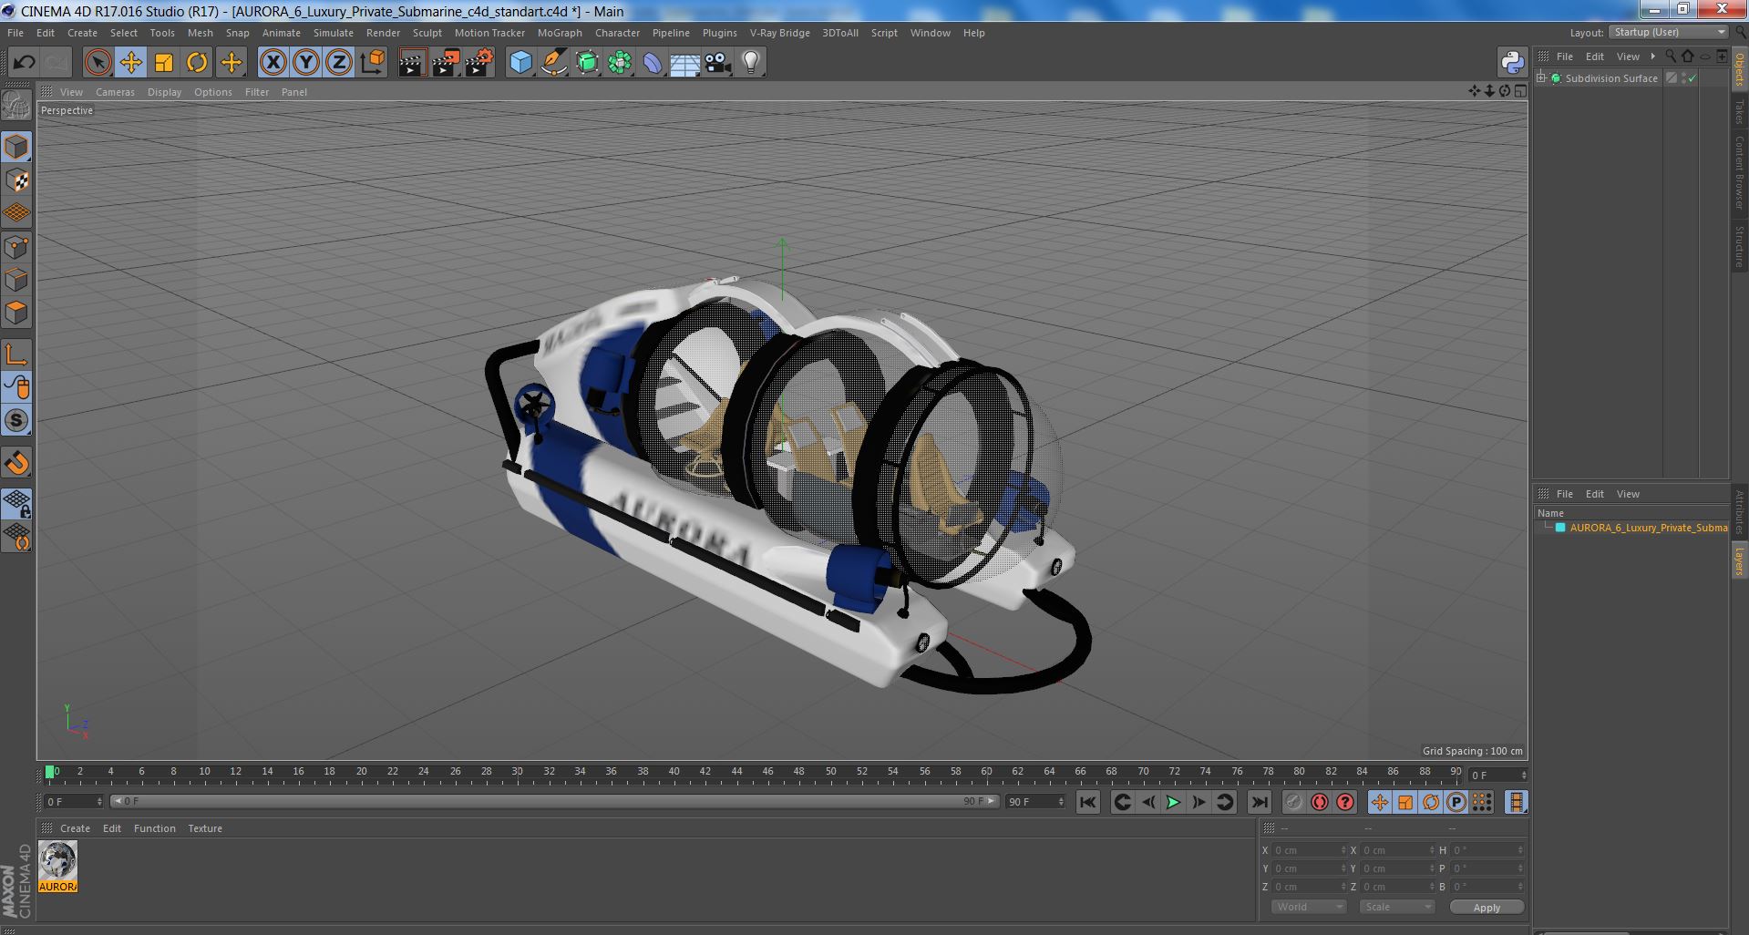1749x935 pixels.
Task: Open viewport Display menu
Action: (x=164, y=92)
